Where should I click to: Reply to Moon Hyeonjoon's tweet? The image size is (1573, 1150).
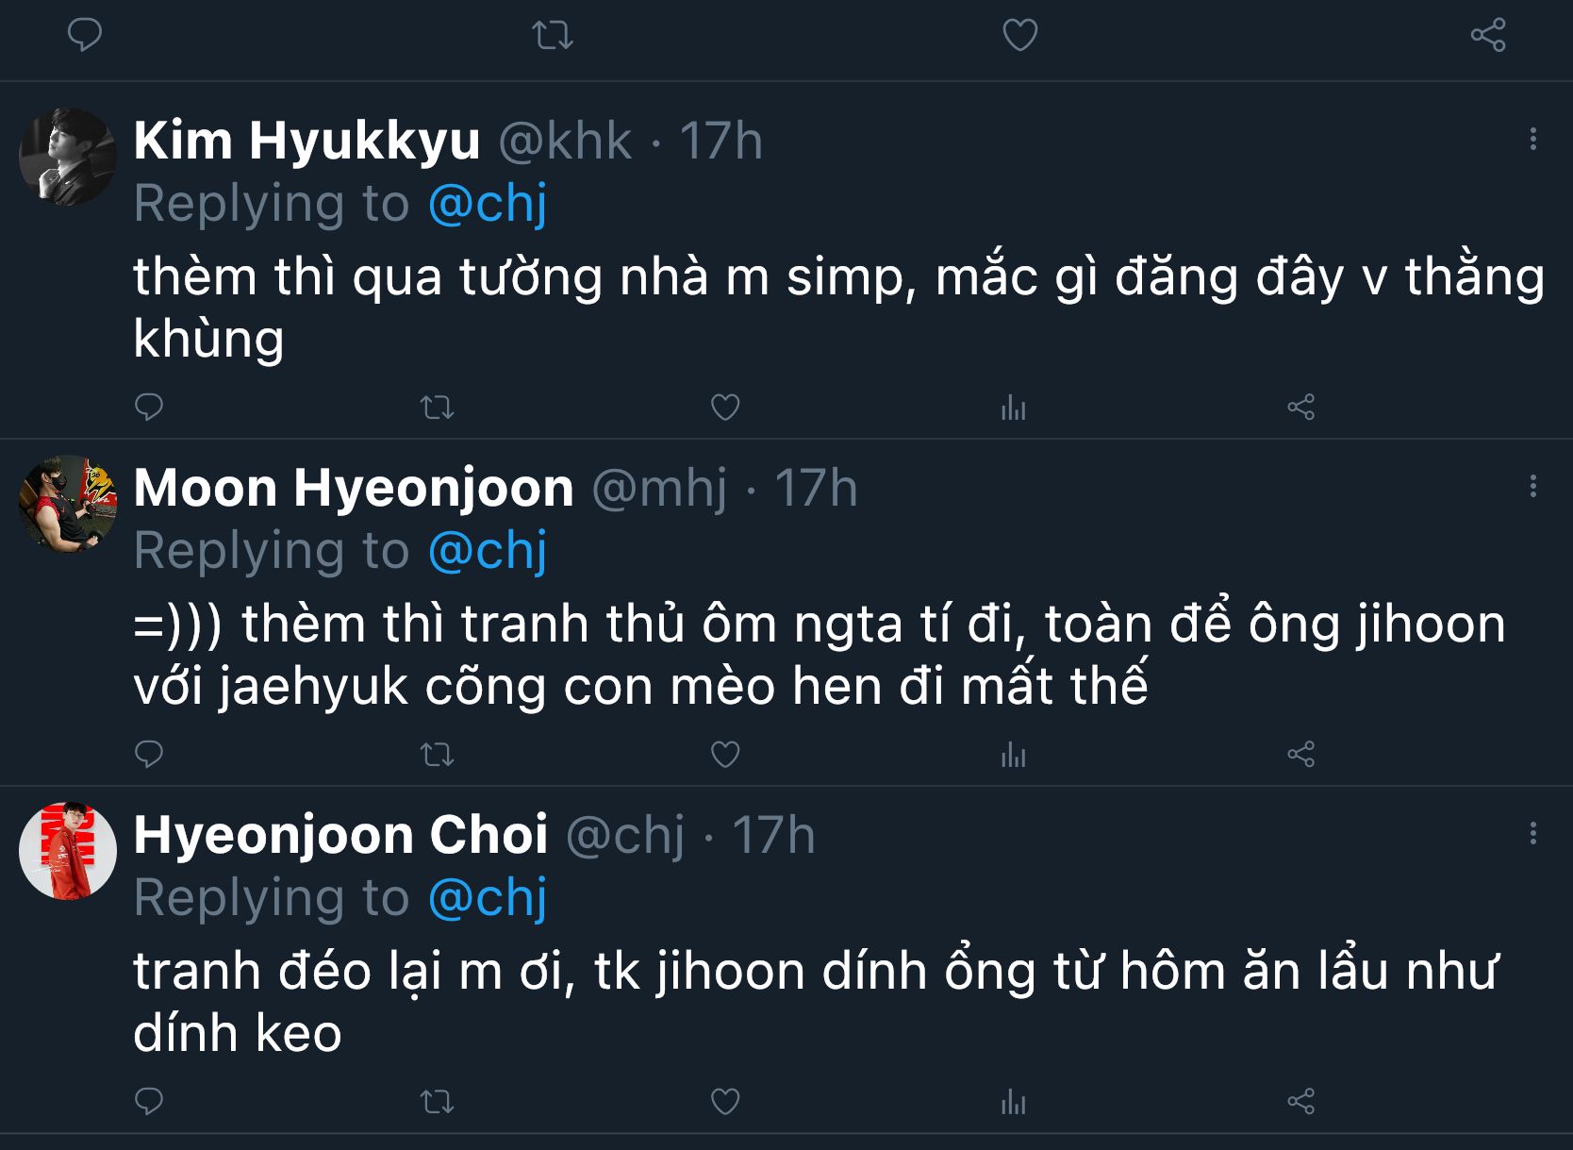click(x=149, y=754)
